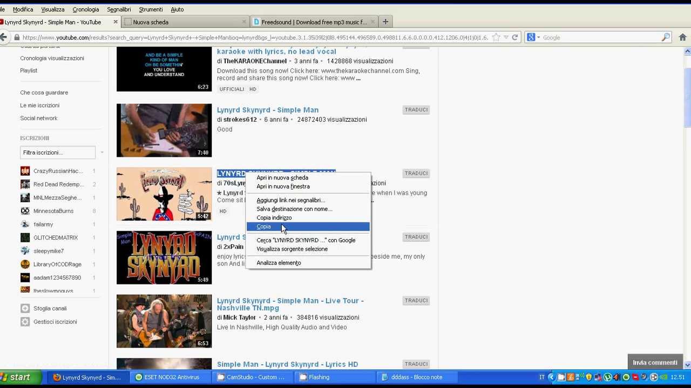Click in the Google search field
Viewport: 691px width, 388px height.
point(599,37)
